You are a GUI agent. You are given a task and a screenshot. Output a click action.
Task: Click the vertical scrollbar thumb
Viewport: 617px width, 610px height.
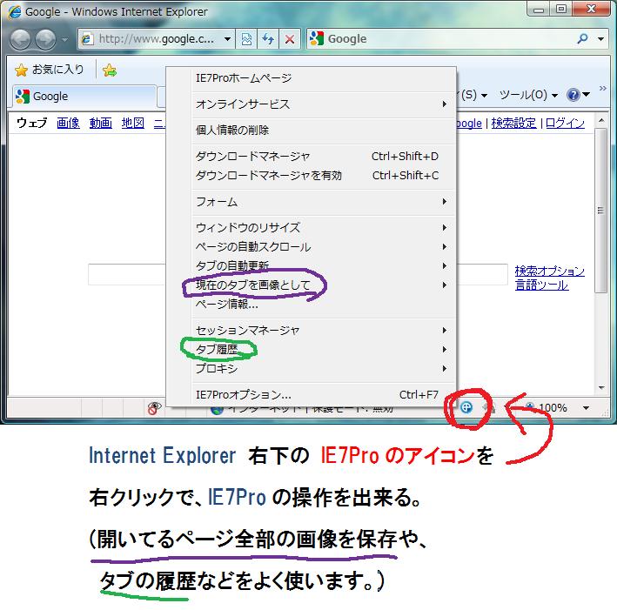coord(600,211)
